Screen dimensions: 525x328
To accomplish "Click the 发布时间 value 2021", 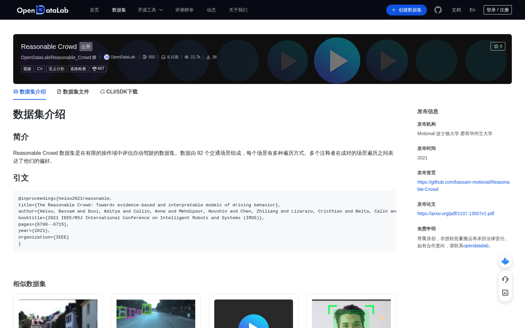I will 422,158.
